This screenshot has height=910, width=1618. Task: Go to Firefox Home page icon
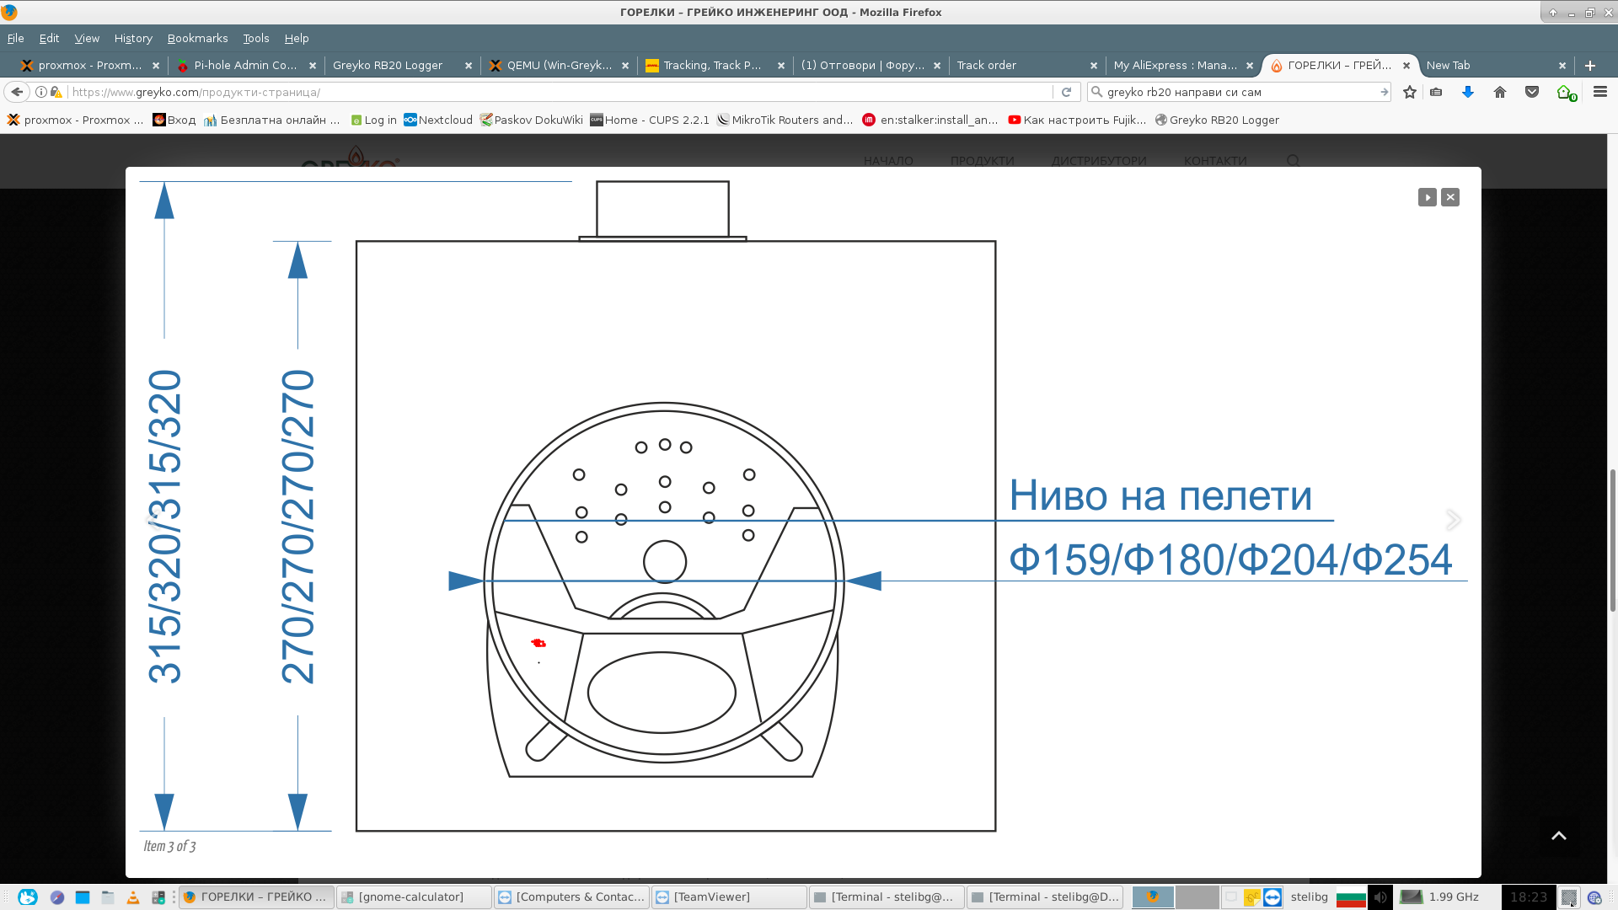(x=1500, y=93)
